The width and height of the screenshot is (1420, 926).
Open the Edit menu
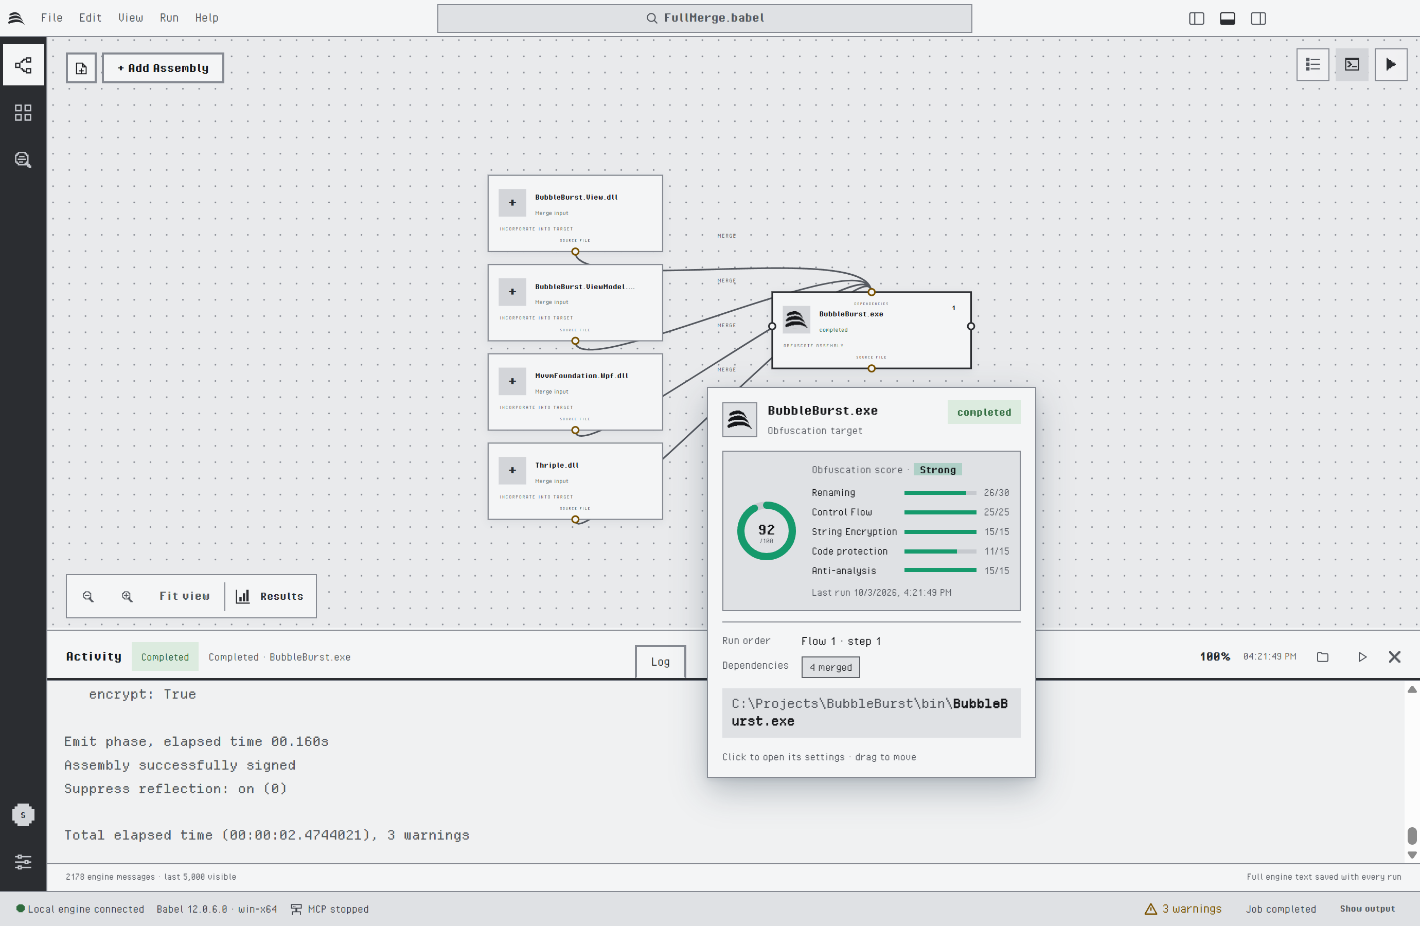point(90,18)
